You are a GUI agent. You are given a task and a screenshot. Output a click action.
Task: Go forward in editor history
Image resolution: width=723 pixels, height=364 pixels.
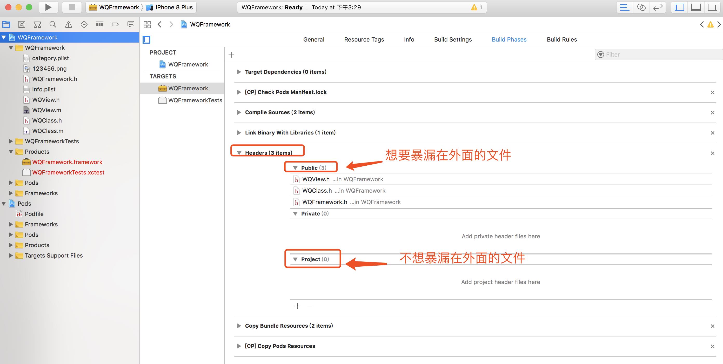[171, 24]
